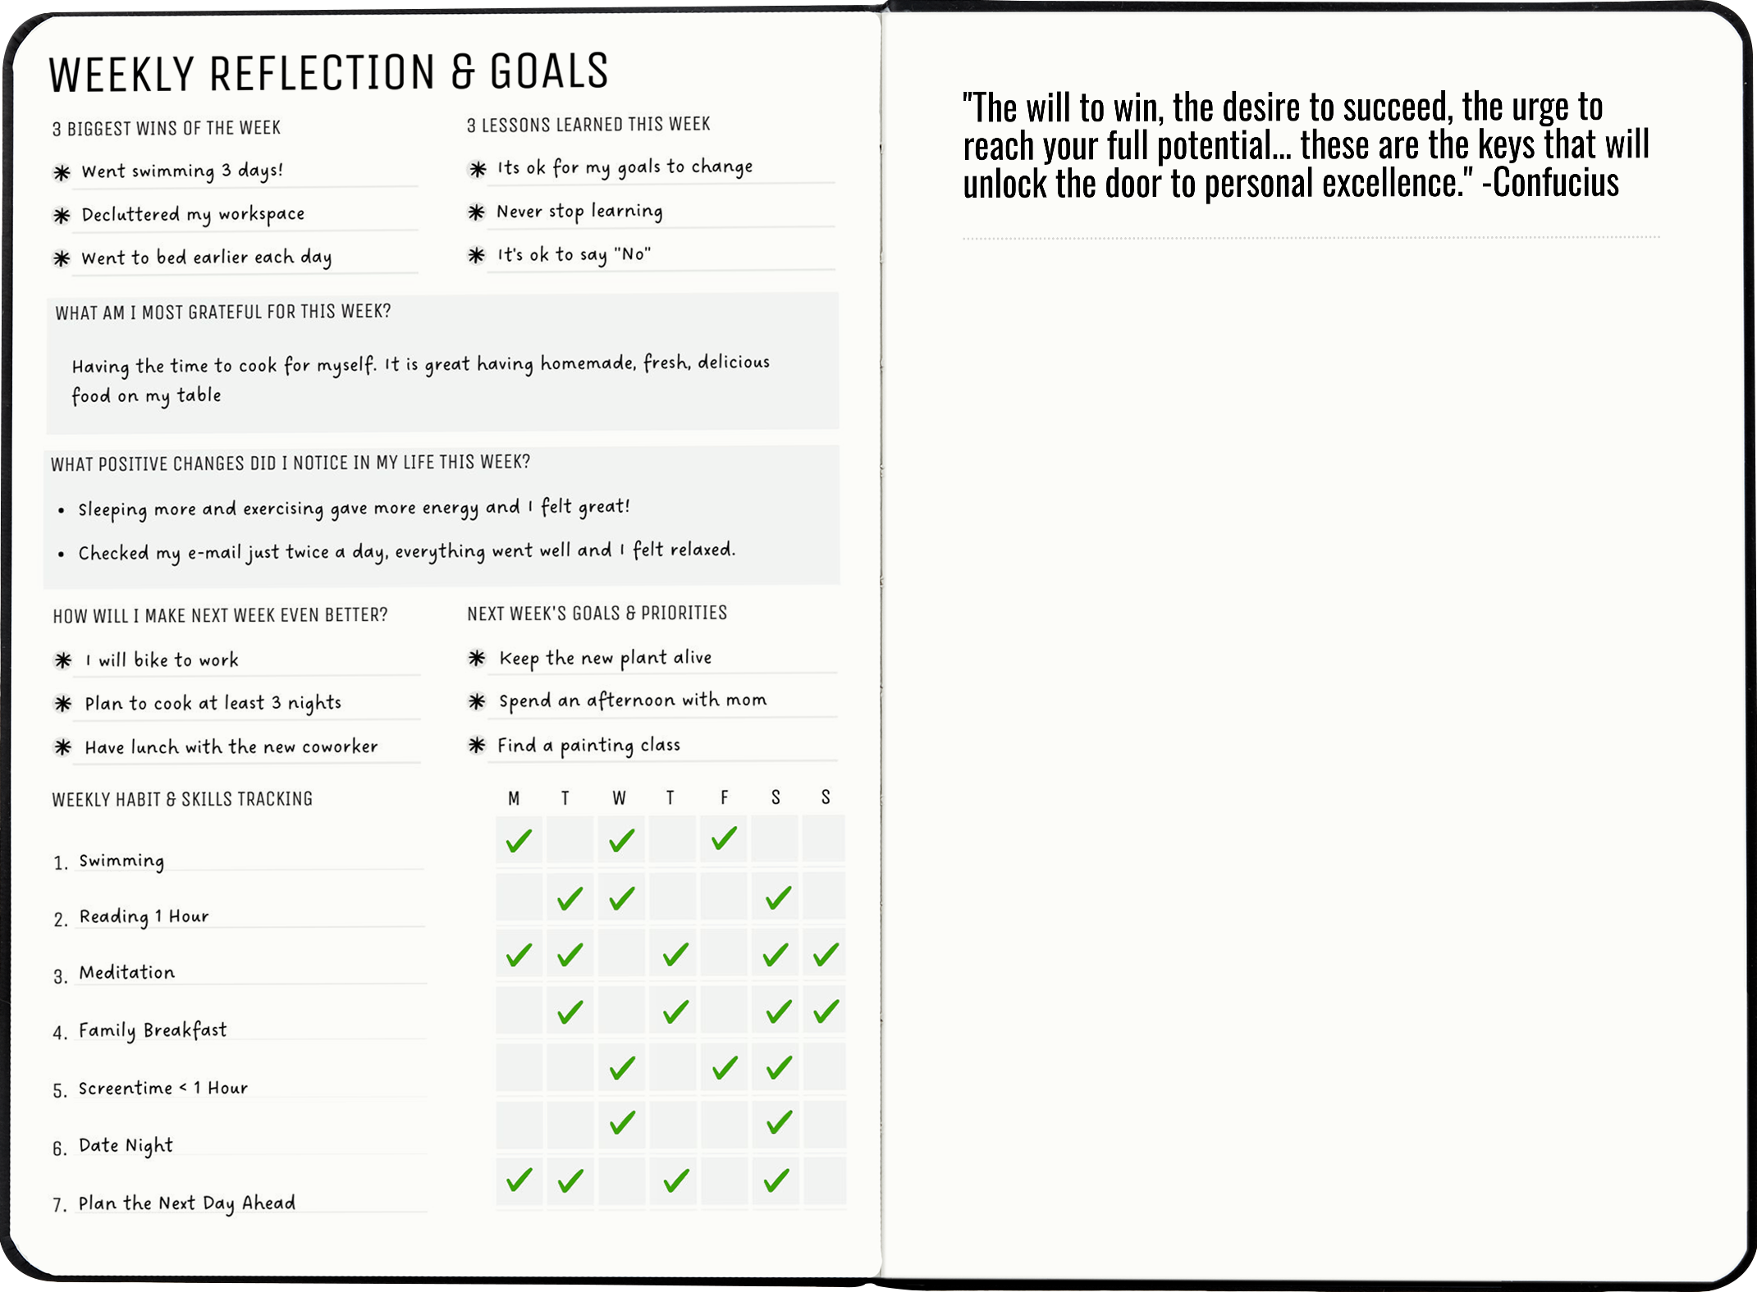The width and height of the screenshot is (1757, 1292).
Task: Click the asterisk beside "Have lunch with the new coworker"
Action: coord(63,747)
